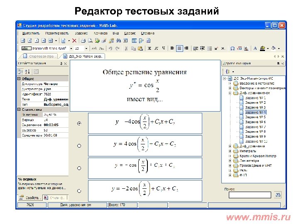299x224 pixels.
Task: Collapse the Общие properties section
Action: coord(19,78)
